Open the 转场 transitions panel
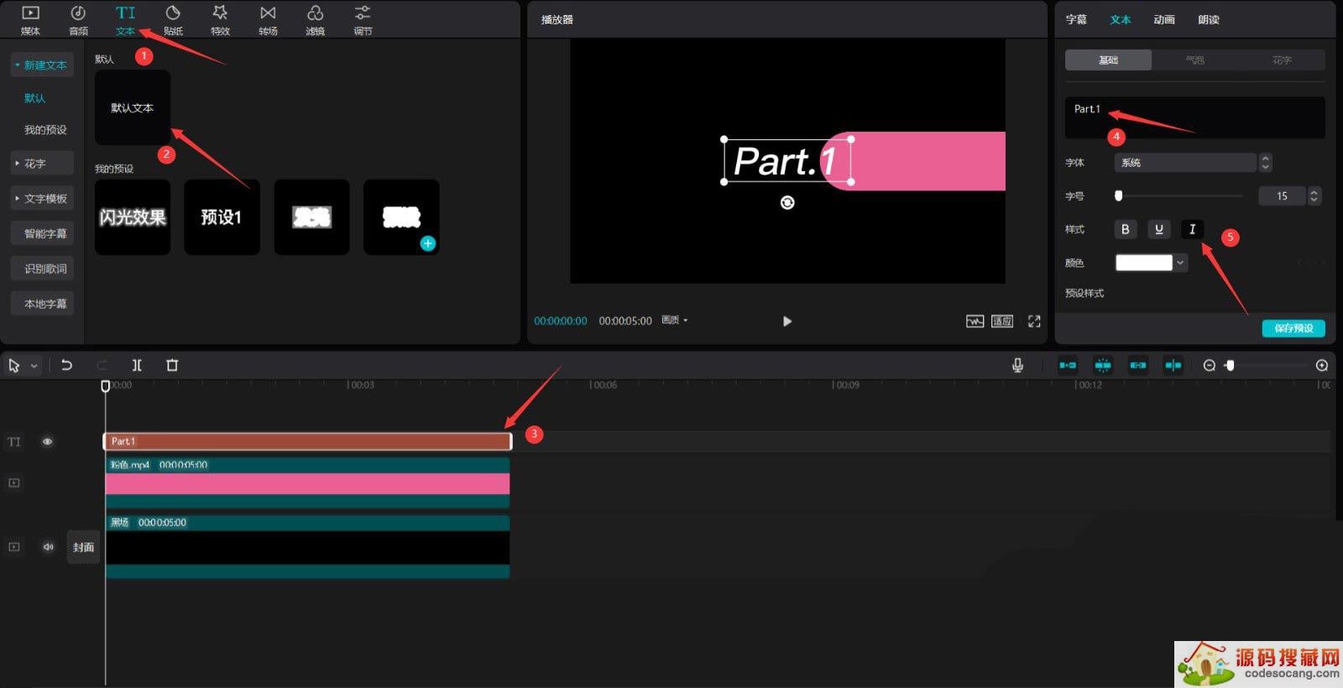 click(x=268, y=19)
